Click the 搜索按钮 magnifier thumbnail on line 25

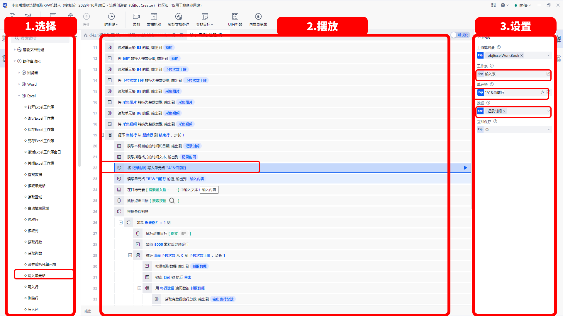point(172,201)
